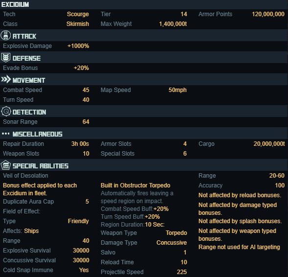The image size is (288, 277).
Task: Click the MISCELLANEOUS section header
Action: [x=37, y=134]
